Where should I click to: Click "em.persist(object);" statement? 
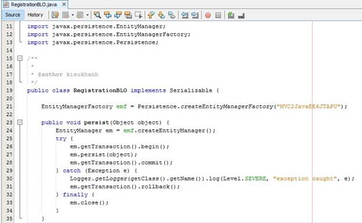103,155
